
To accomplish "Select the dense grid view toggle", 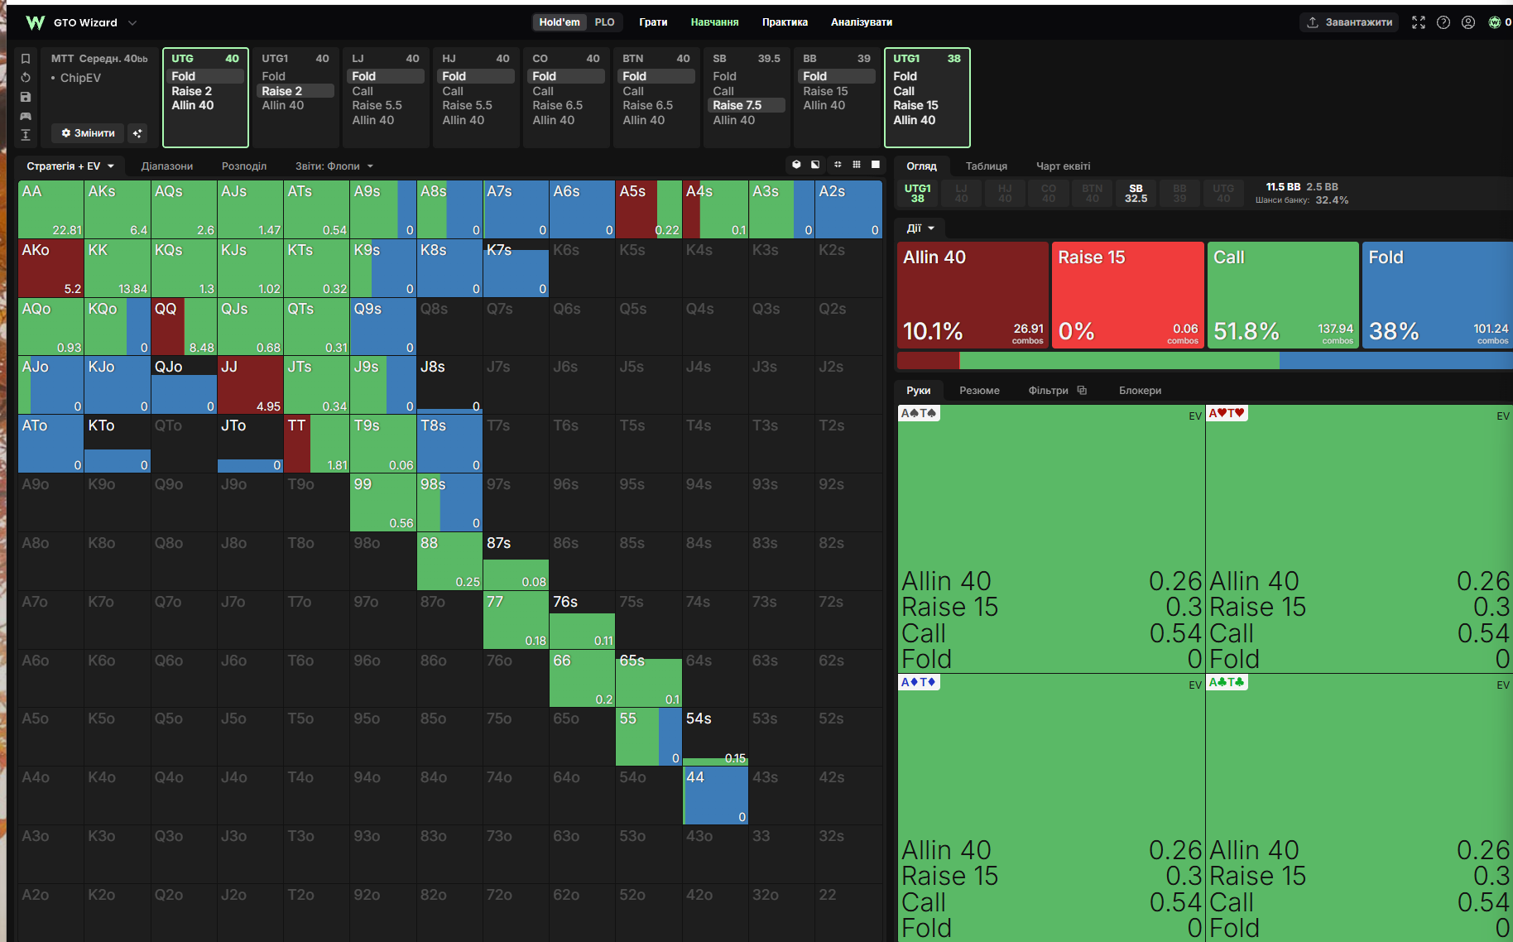I will (x=857, y=165).
